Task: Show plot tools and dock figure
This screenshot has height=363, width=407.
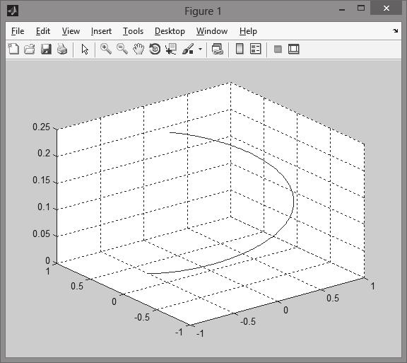Action: (x=294, y=49)
